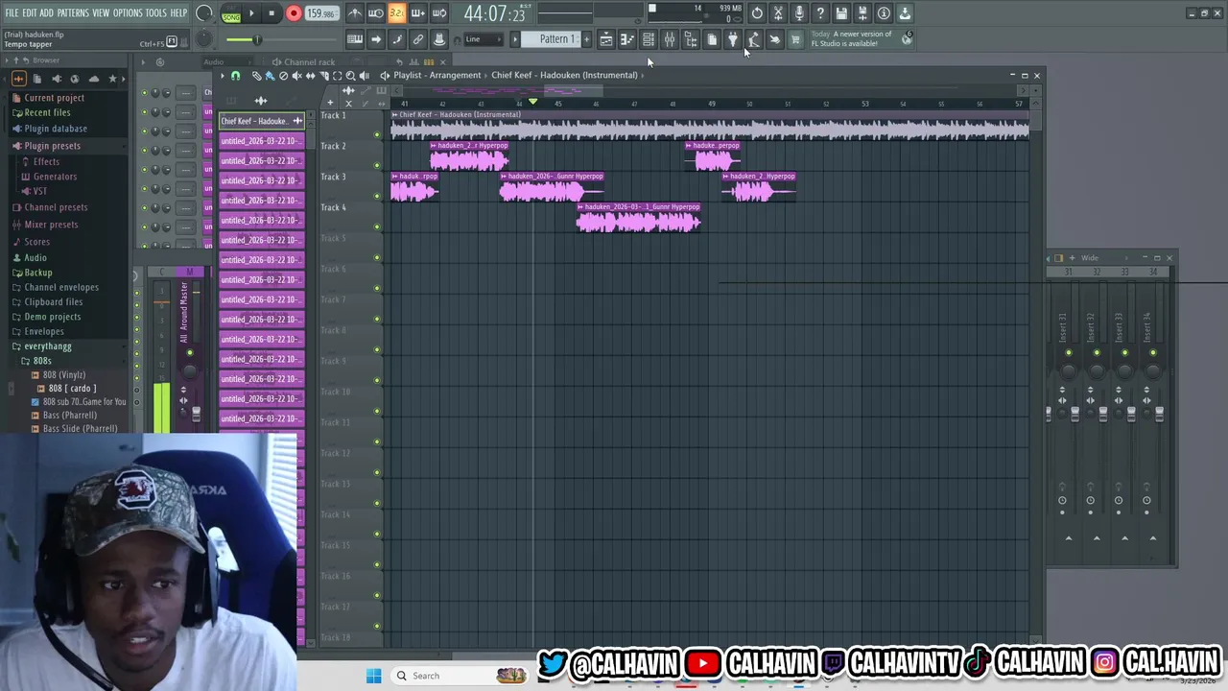
Task: Select 'Chief Keef - Hadouke..' item in picker
Action: [261, 121]
